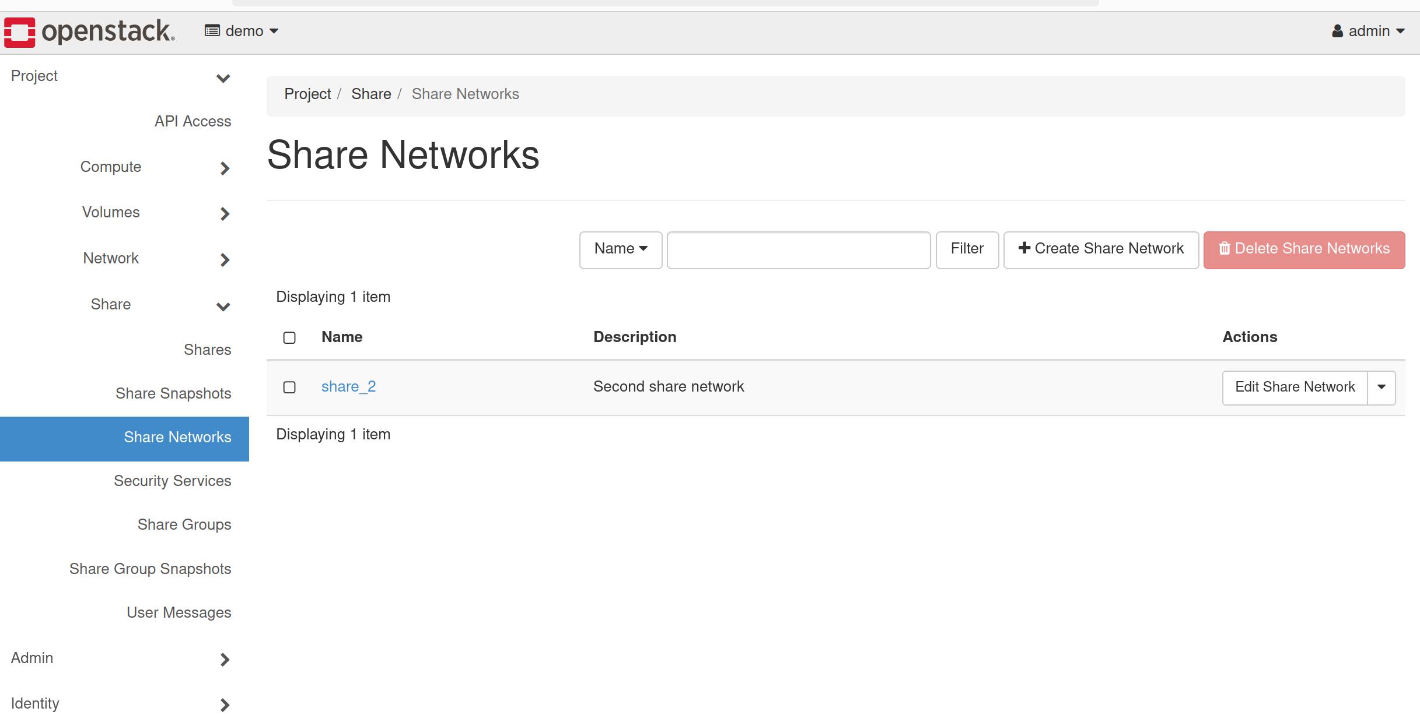The width and height of the screenshot is (1420, 715).
Task: Collapse the Project sidebar section
Action: pyautogui.click(x=223, y=78)
